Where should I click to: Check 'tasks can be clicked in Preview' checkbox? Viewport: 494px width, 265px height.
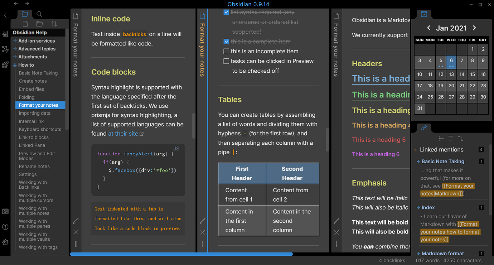[x=226, y=61]
